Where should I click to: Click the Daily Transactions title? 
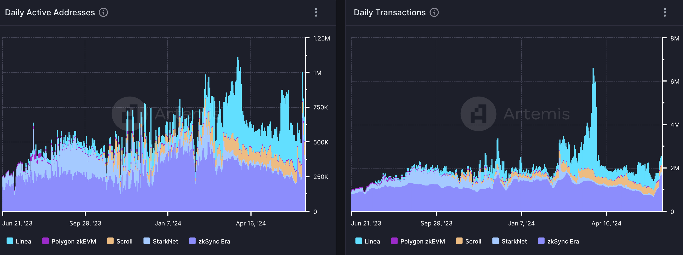click(x=390, y=12)
